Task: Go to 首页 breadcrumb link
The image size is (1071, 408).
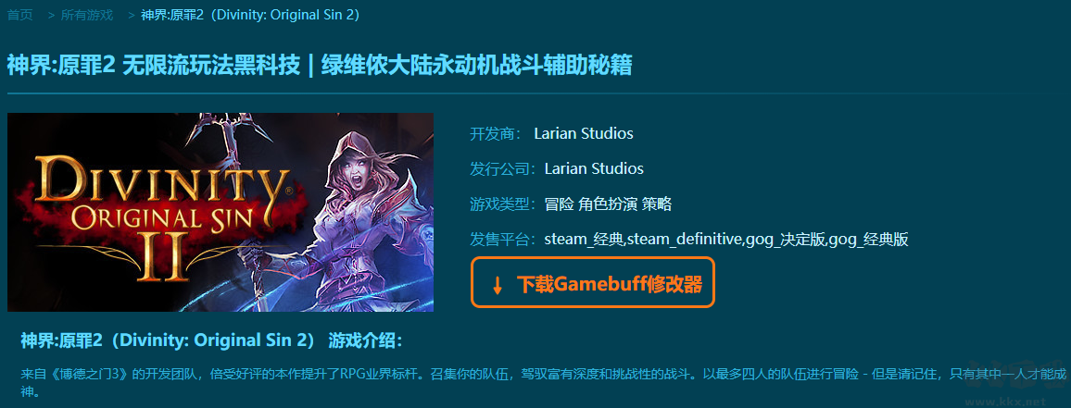Action: click(x=19, y=15)
